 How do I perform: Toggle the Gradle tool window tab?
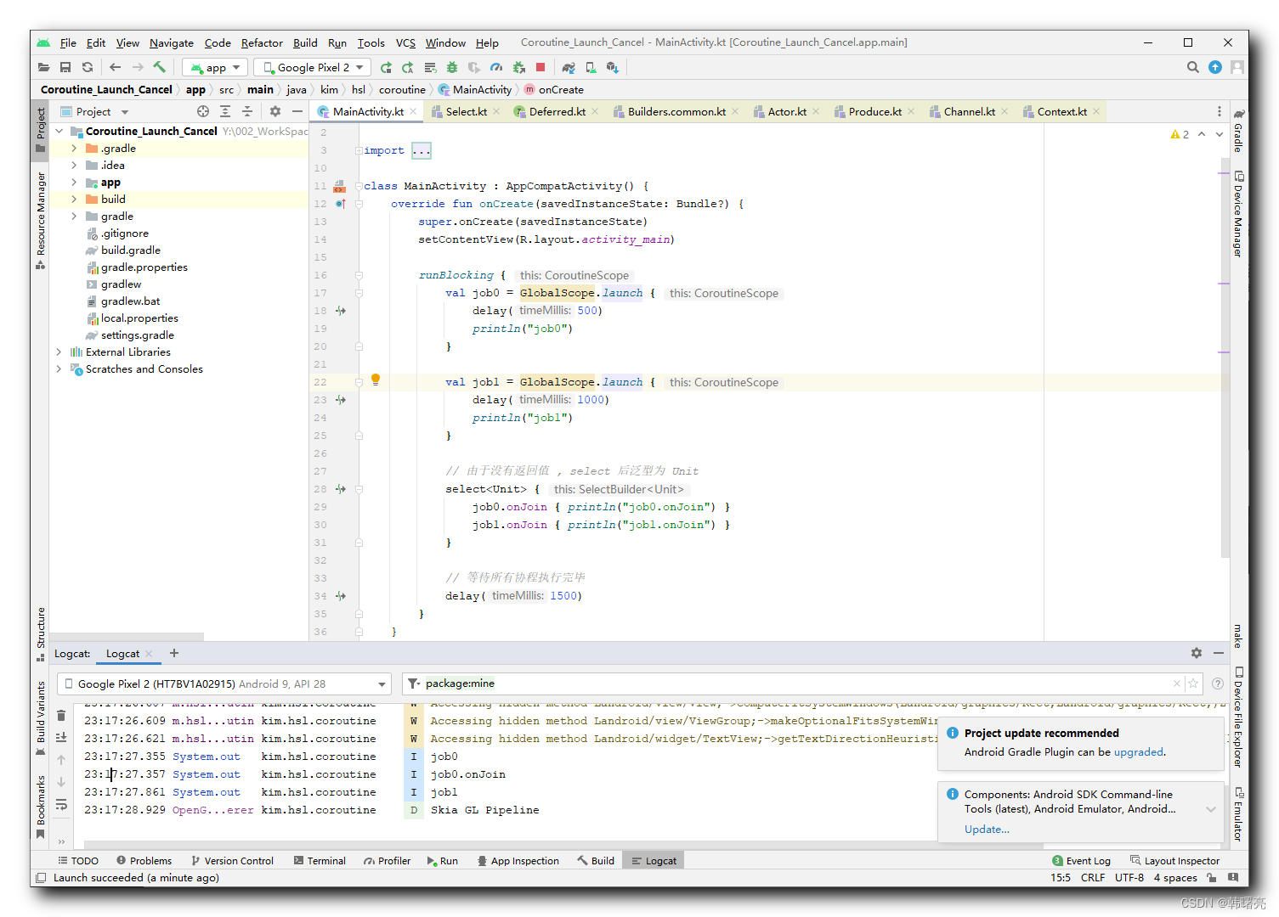coord(1238,131)
